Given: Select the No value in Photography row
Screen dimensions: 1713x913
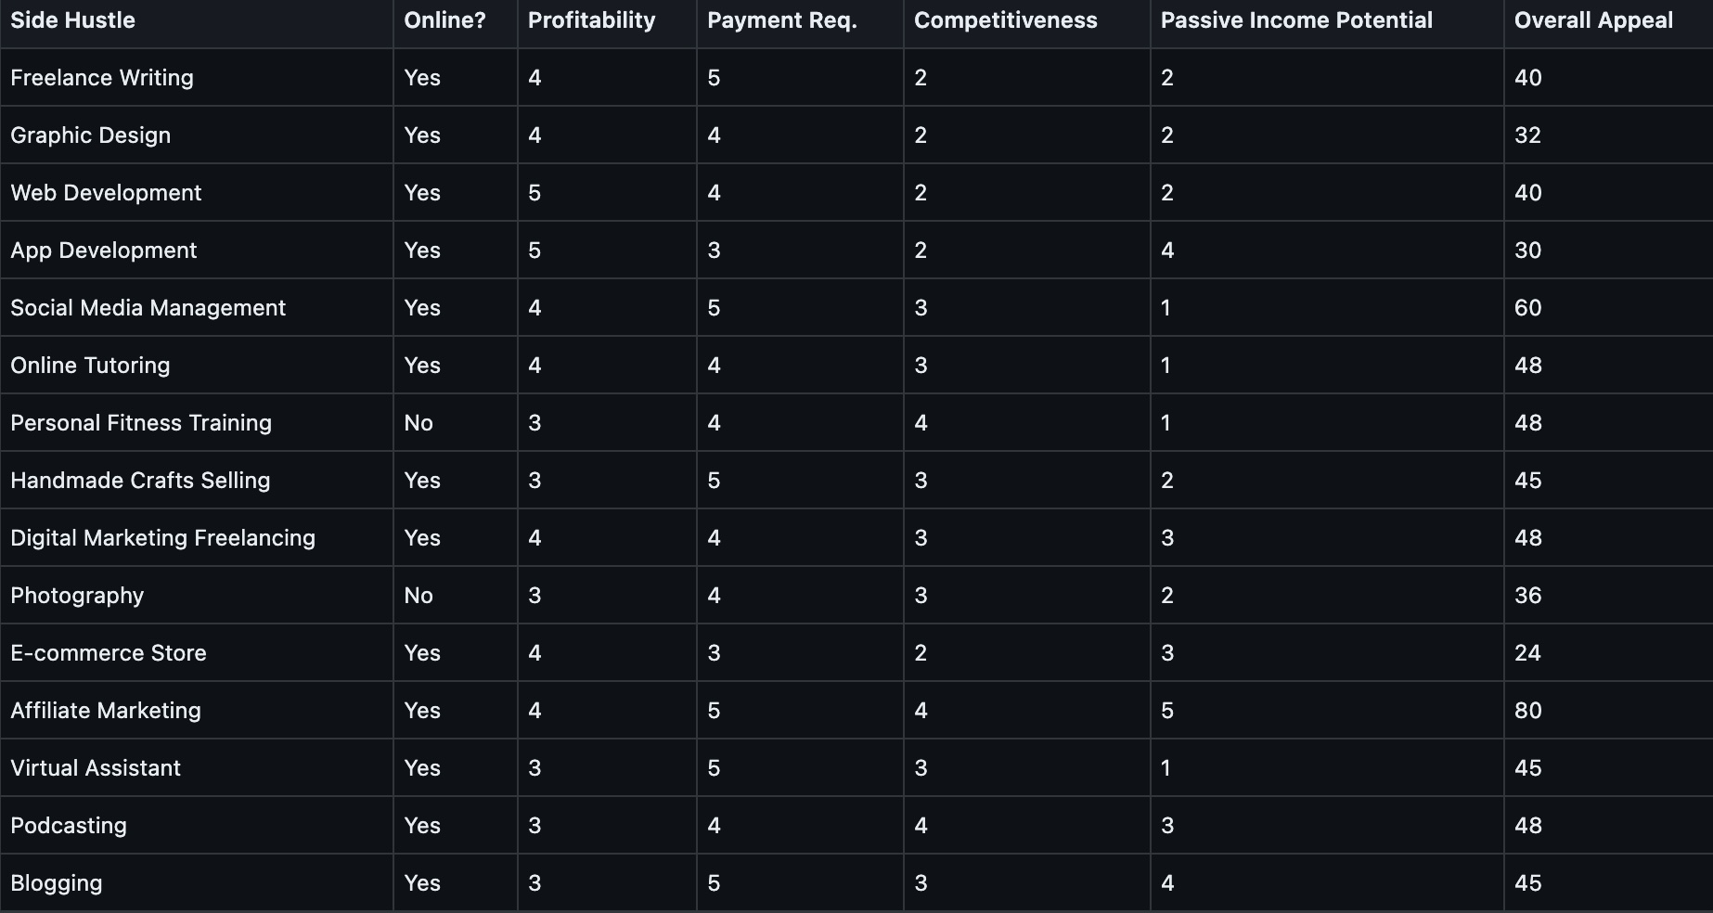Looking at the screenshot, I should (419, 596).
